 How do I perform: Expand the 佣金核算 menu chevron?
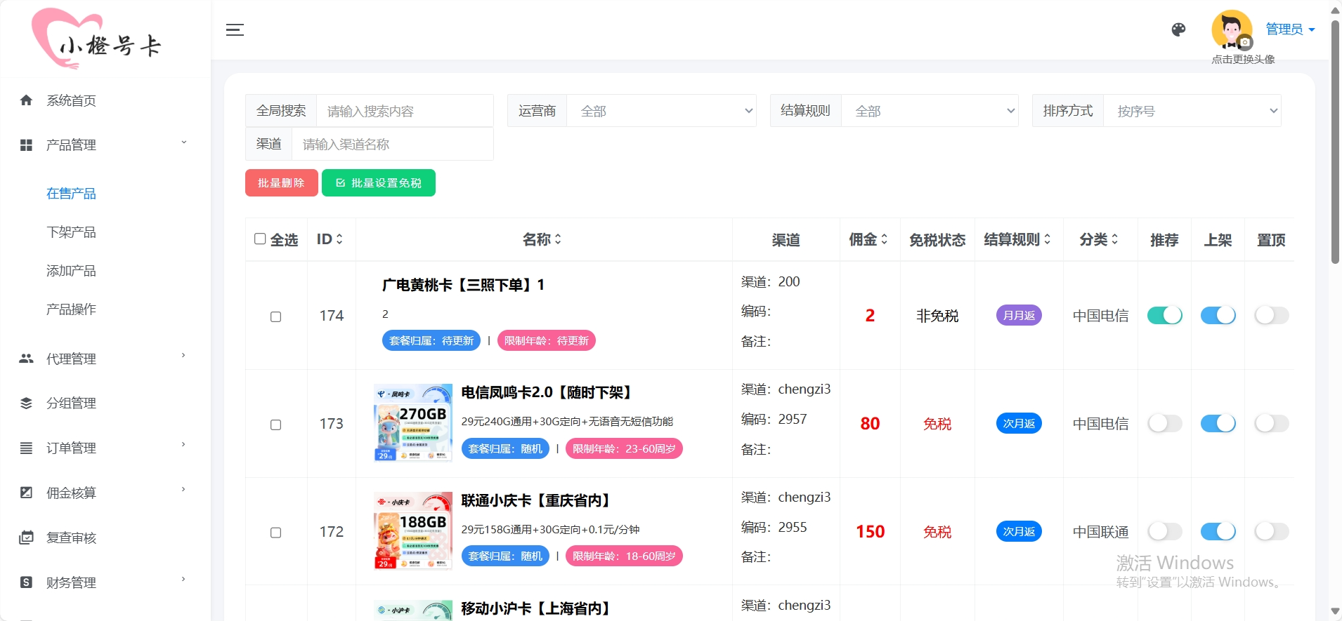(x=184, y=490)
